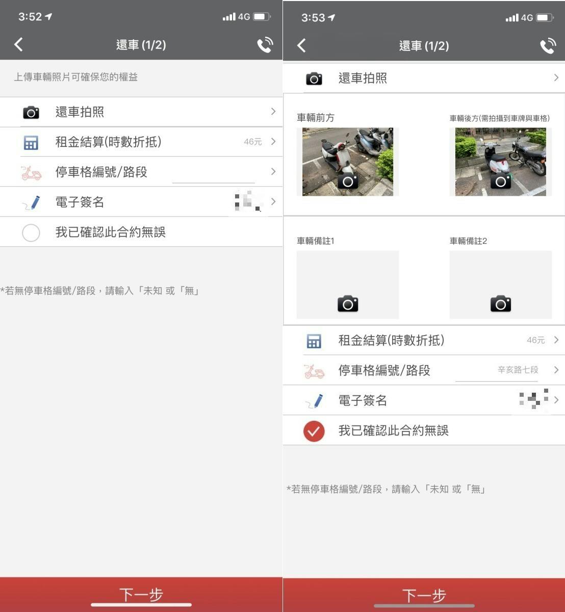Tap 上傳車輛照片可確保您的權益 notice text

(x=75, y=77)
